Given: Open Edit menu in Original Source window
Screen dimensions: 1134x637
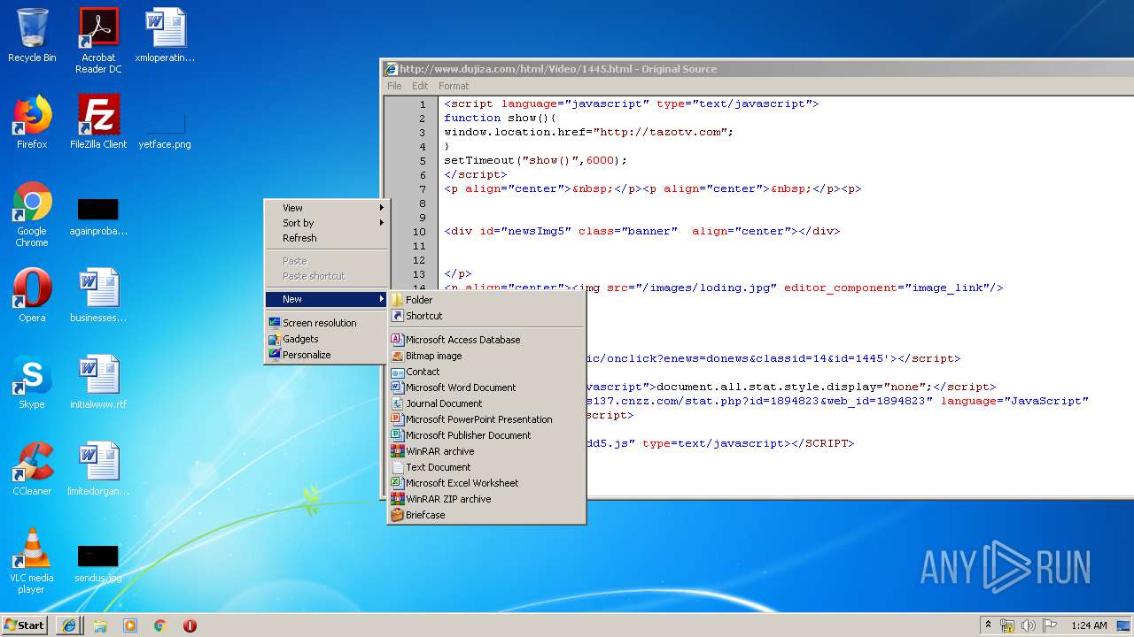Looking at the screenshot, I should pos(420,86).
